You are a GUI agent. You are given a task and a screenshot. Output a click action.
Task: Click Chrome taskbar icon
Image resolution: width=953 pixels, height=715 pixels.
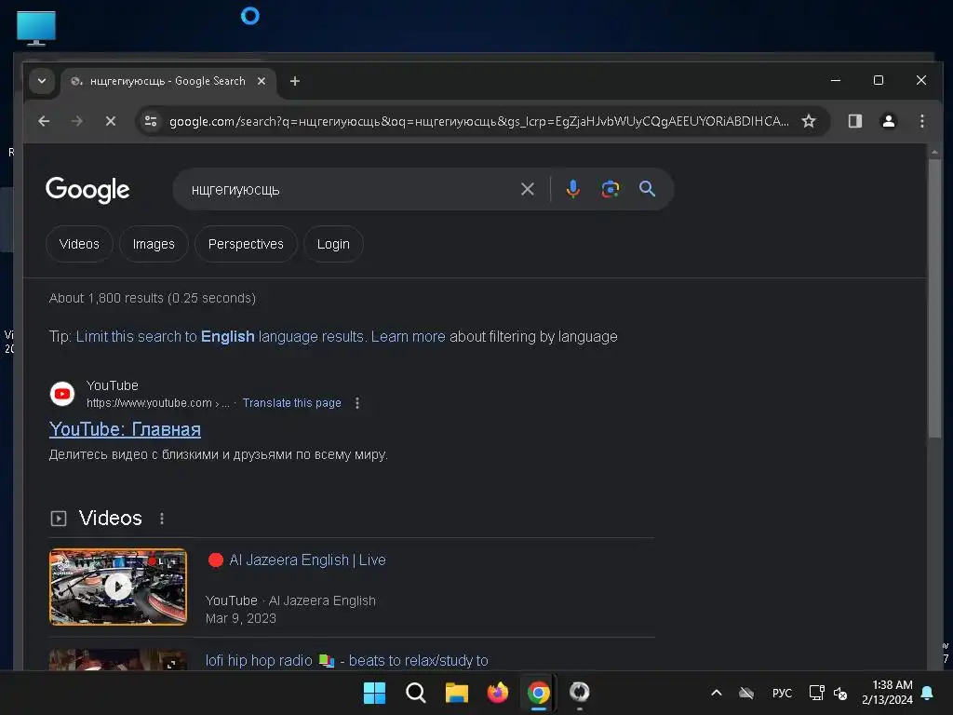(539, 693)
